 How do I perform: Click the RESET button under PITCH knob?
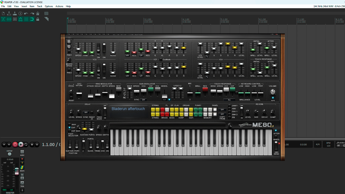coord(71,98)
